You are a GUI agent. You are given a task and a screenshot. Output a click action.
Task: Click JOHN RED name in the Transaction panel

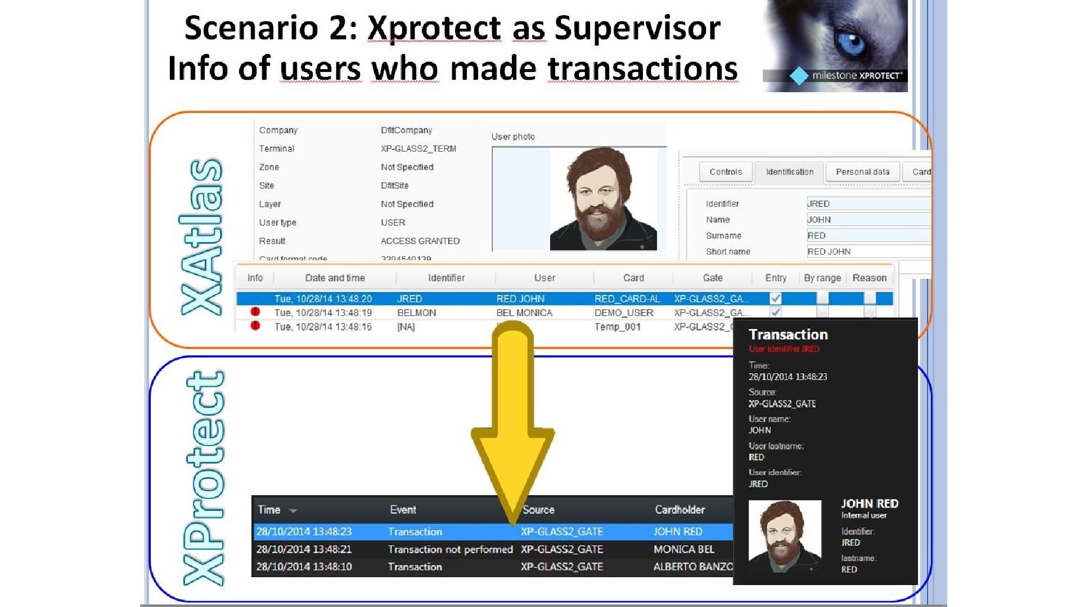tap(870, 504)
